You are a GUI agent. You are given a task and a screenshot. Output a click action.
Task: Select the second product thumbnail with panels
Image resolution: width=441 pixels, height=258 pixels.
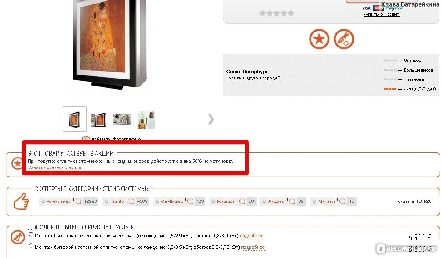pyautogui.click(x=98, y=120)
